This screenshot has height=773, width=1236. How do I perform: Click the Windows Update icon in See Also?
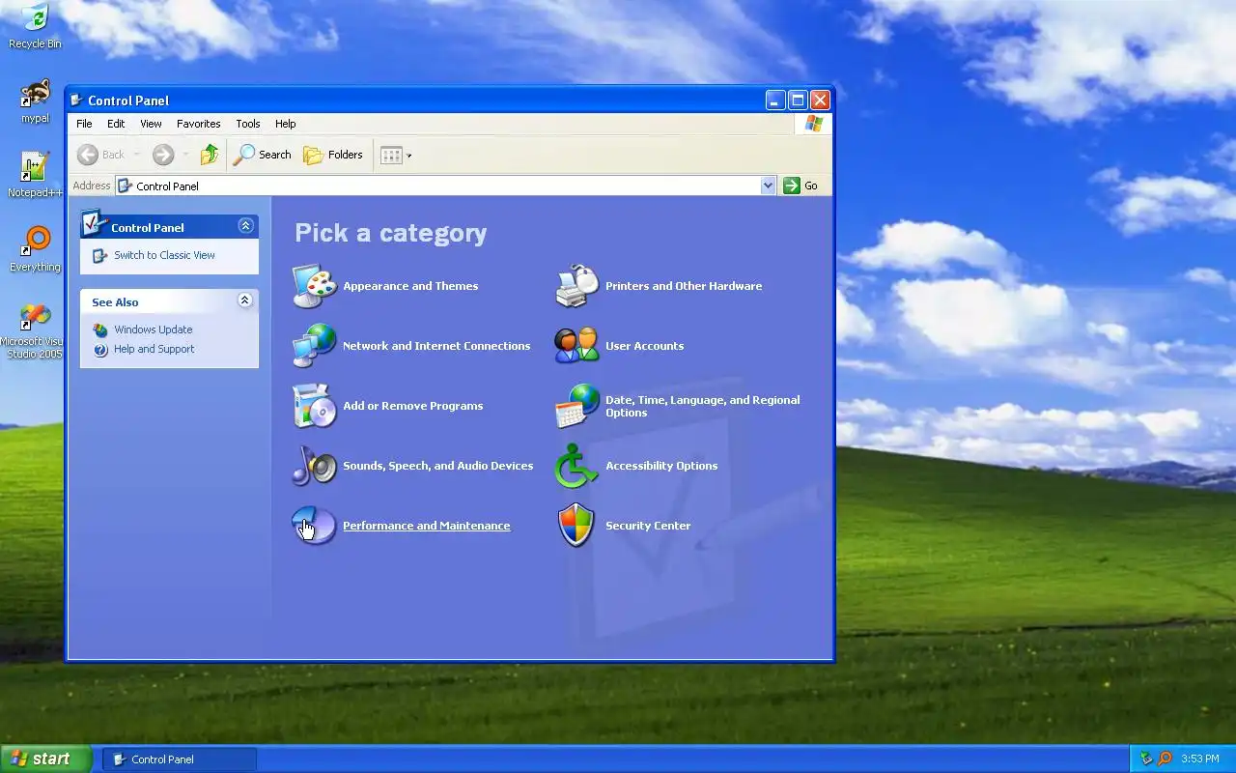coord(100,329)
